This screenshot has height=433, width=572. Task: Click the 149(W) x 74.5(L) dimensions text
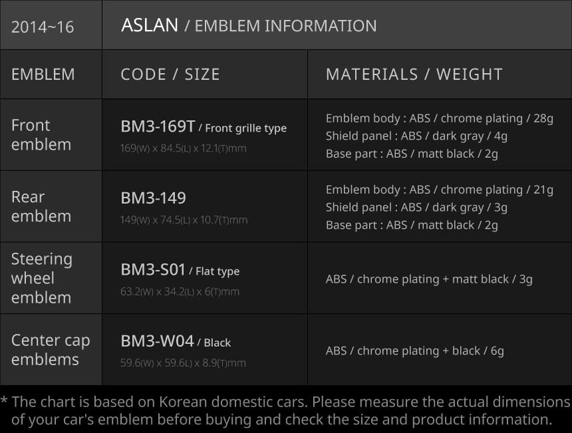point(184,220)
